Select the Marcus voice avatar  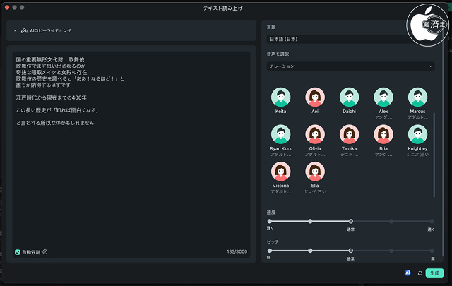point(417,97)
